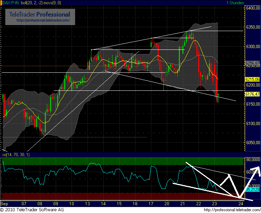Viewport: 261px width, 213px height.
Task: Click the orange marker left of the DAX title
Action: 1,3
